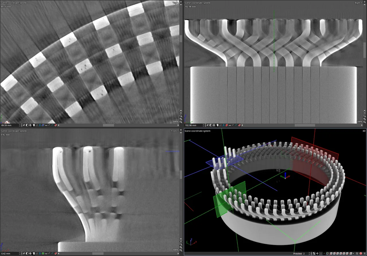367x256 pixels.
Task: Click the Top 1 view label
Action: 175,3
